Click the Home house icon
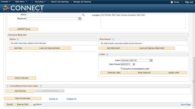 point(172,2)
